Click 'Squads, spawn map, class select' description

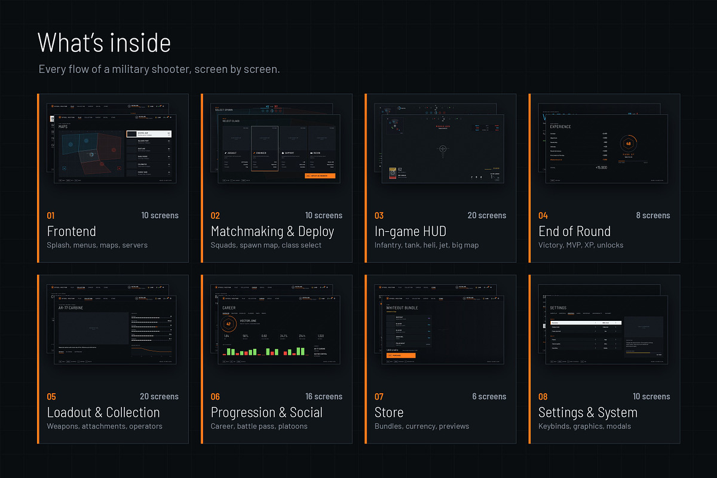pyautogui.click(x=266, y=245)
